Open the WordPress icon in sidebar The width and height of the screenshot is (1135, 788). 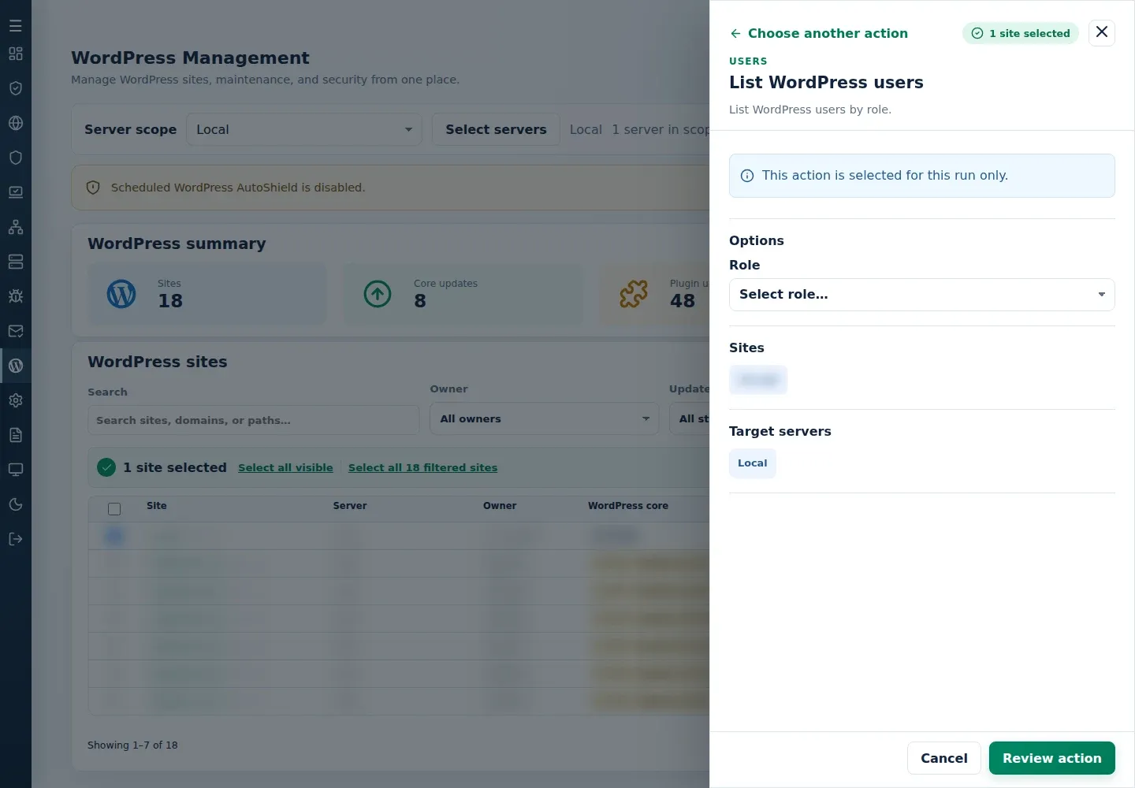point(16,366)
